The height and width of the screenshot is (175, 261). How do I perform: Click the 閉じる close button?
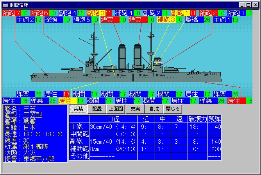[172, 108]
